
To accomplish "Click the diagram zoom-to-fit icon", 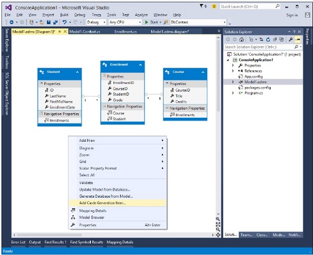I will click(x=218, y=224).
